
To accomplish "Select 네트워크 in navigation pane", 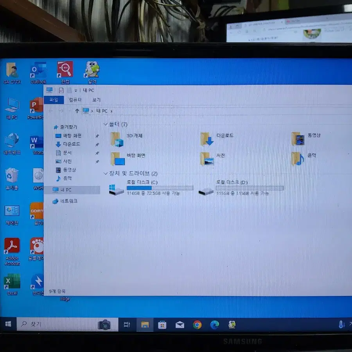I will [65, 201].
